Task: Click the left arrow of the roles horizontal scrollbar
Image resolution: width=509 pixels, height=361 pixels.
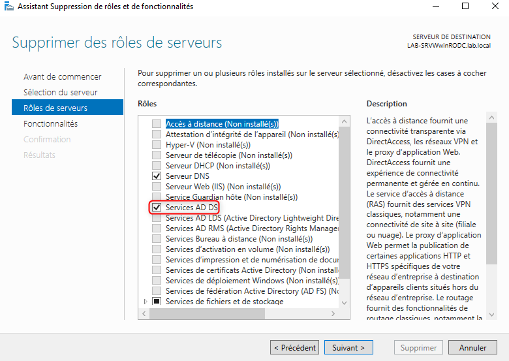Action: click(x=144, y=313)
